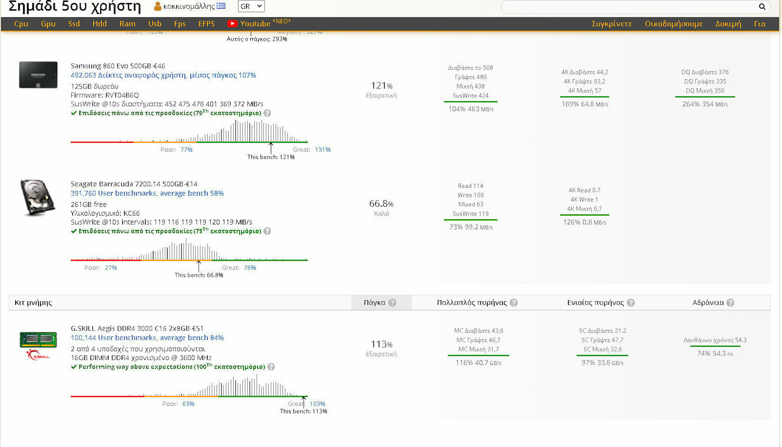Select the G.SKILL Aegis DDR4 3000 C16 title
Image resolution: width=782 pixels, height=447 pixels.
[x=137, y=328]
